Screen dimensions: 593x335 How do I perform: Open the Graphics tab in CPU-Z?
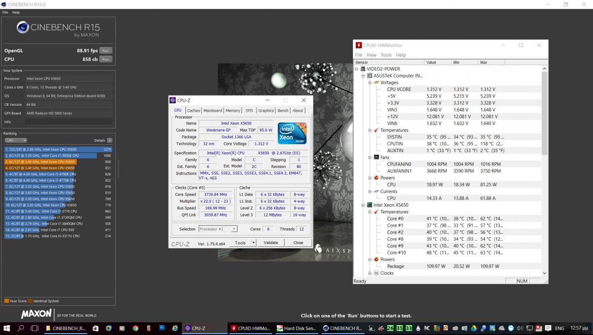point(266,111)
